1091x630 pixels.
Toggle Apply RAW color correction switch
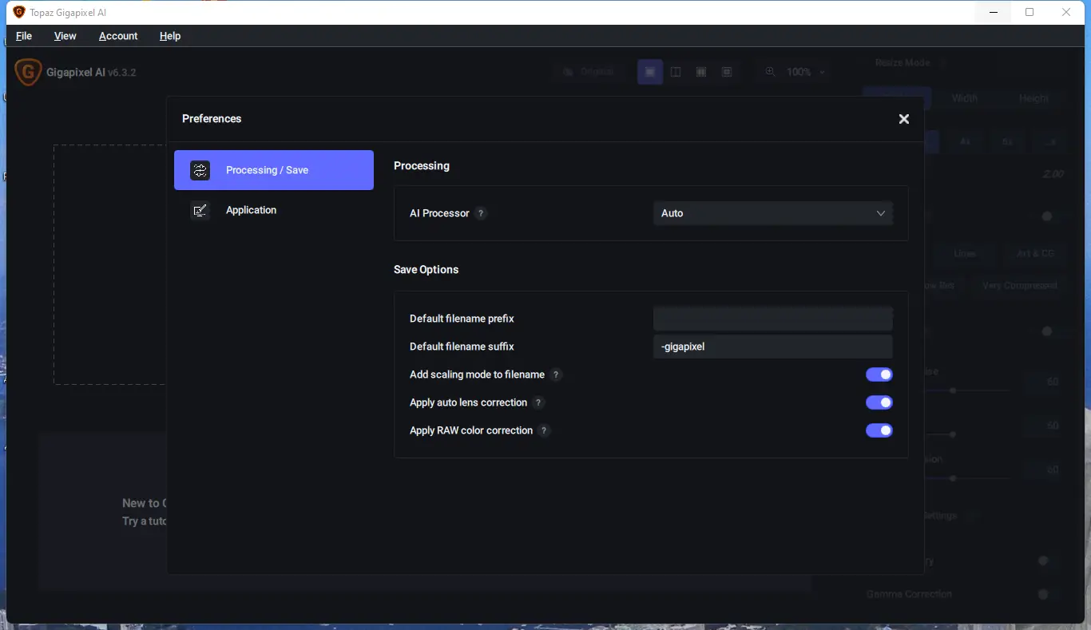pyautogui.click(x=879, y=430)
